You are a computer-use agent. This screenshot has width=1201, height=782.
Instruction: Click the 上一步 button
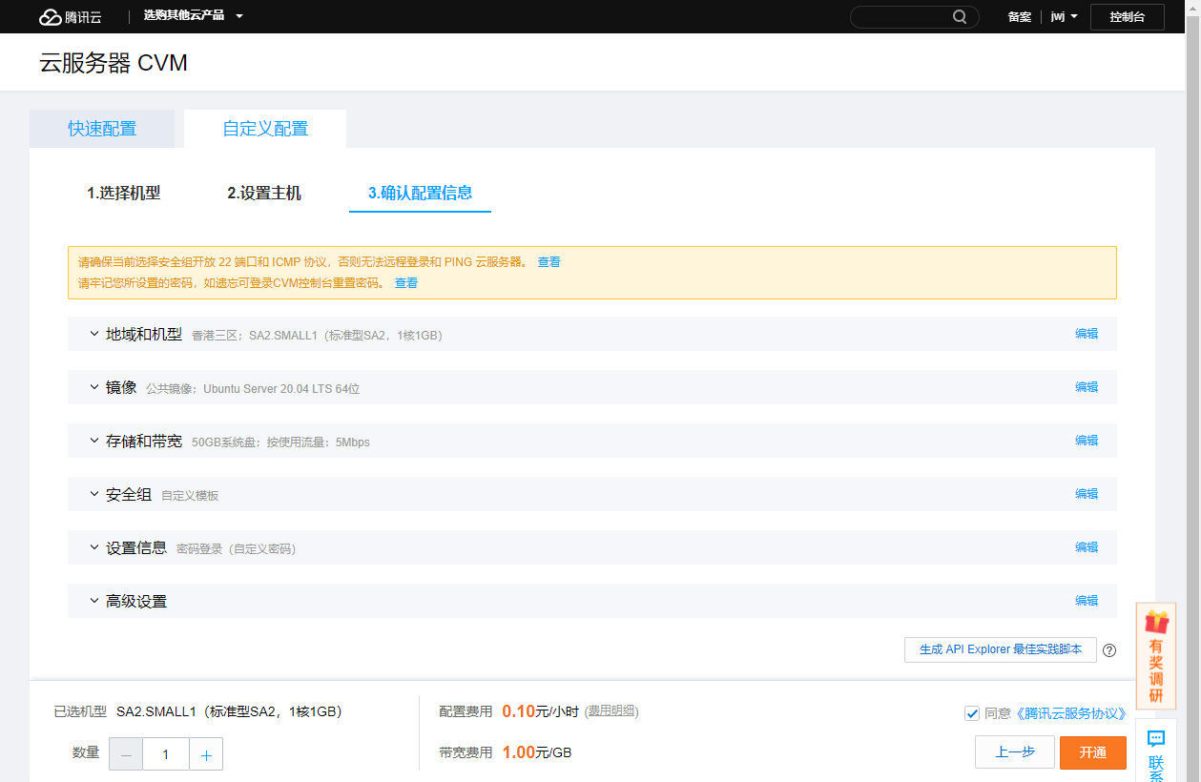1015,752
